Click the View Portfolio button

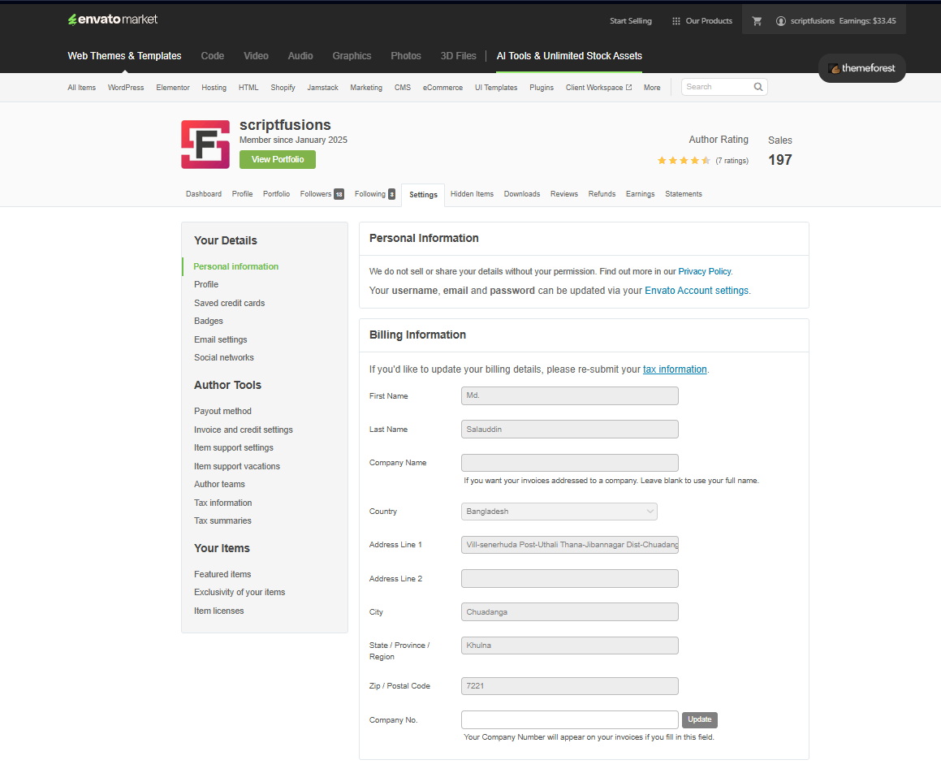click(x=277, y=159)
